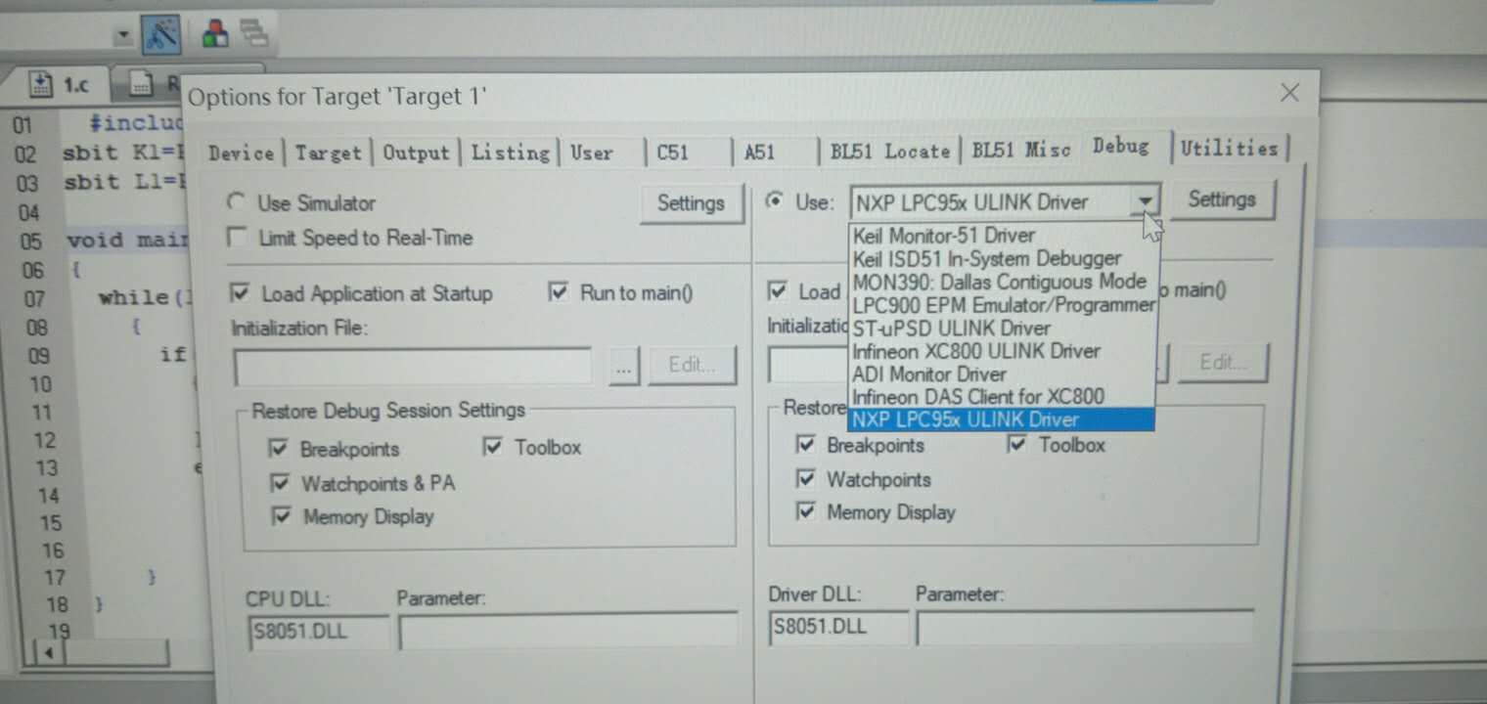Uncheck 'Watchpoints & PA'
This screenshot has height=704, width=1487.
(x=281, y=482)
